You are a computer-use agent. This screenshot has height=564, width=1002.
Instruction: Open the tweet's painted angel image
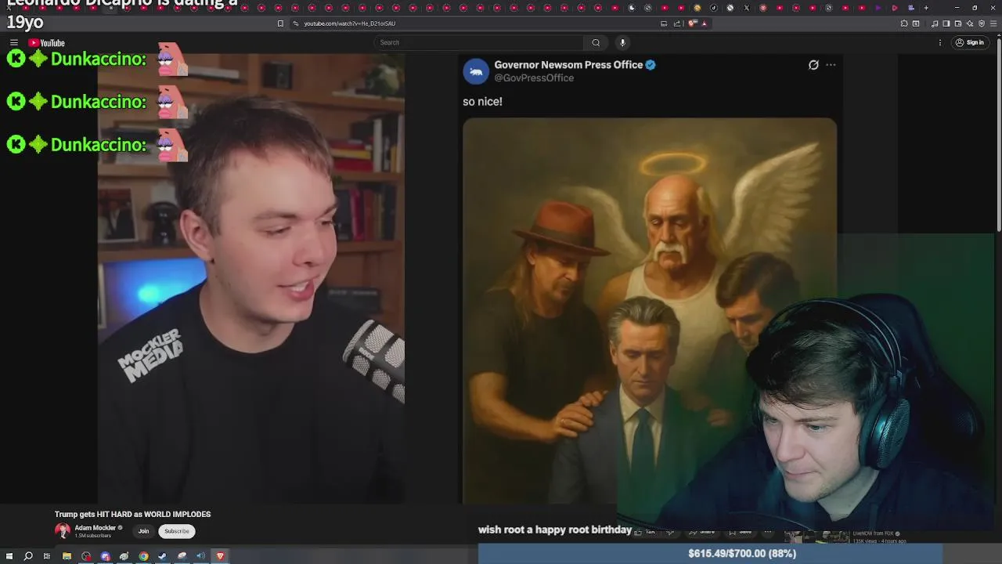(649, 310)
